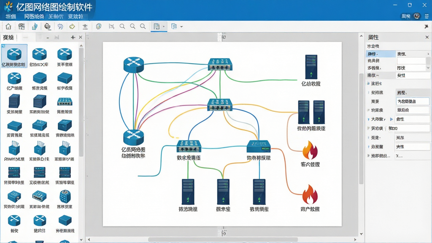Screen dimensions: 432x243
Task: Click the empty input field in properties panel
Action: coord(411,61)
